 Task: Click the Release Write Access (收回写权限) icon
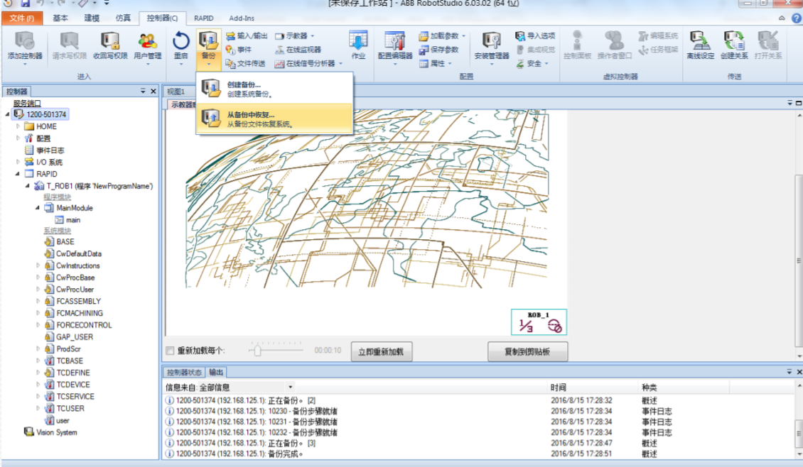pyautogui.click(x=109, y=46)
